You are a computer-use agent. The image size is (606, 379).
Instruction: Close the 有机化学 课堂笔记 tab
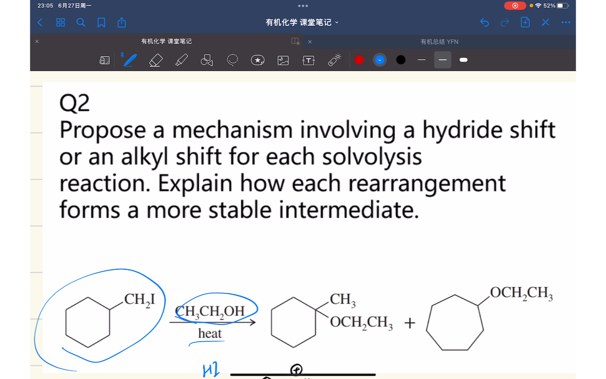pyautogui.click(x=37, y=41)
